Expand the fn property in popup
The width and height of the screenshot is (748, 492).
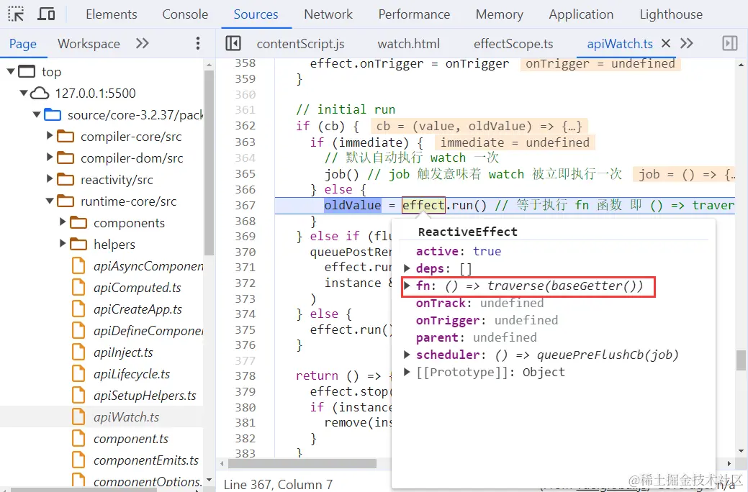pos(407,286)
